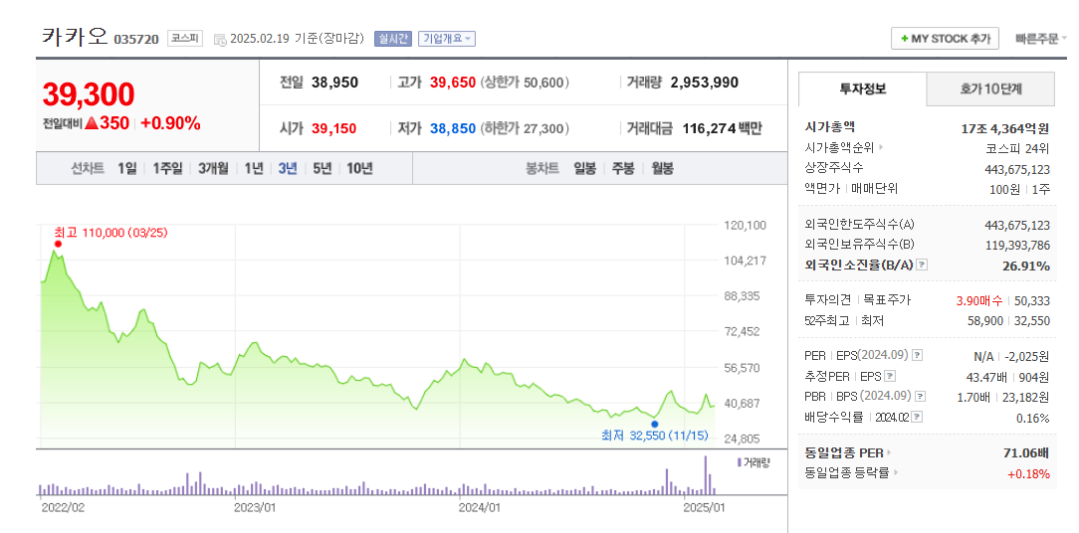Image resolution: width=1079 pixels, height=533 pixels.
Task: Click the 동일업종 PER 71.06배 value
Action: (x=1026, y=453)
